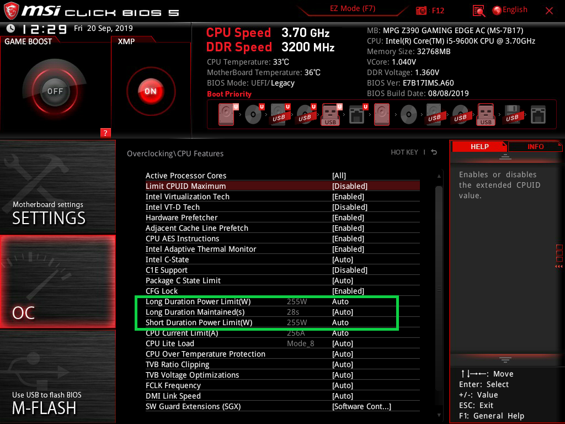Click the settings list scrollbar thumb
Viewport: 565px width, 424px height.
tap(439, 287)
